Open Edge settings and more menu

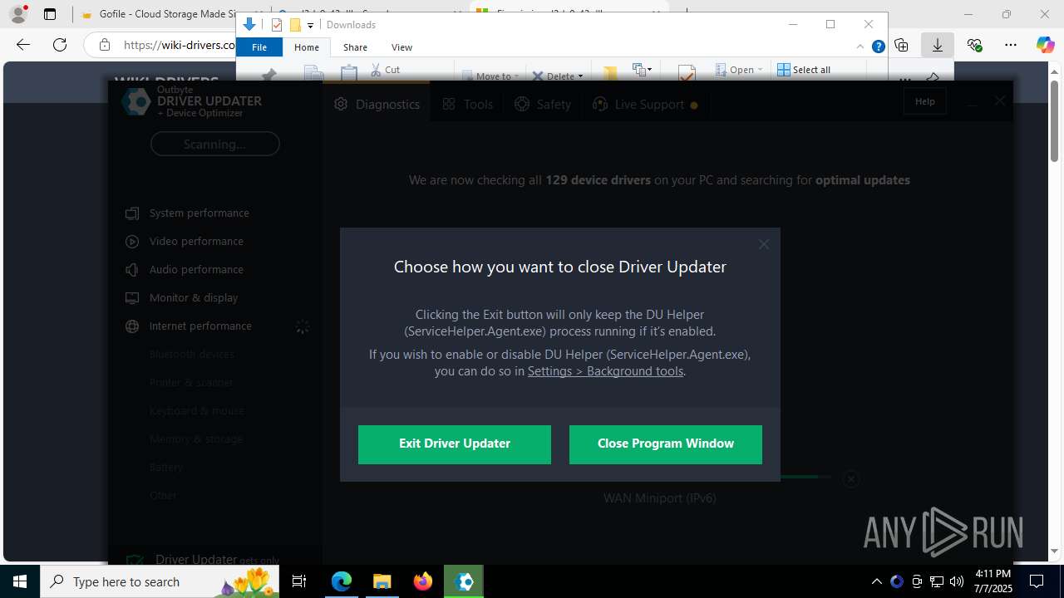click(x=1010, y=45)
